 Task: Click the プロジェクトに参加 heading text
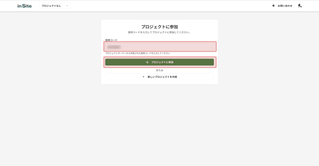point(160,27)
